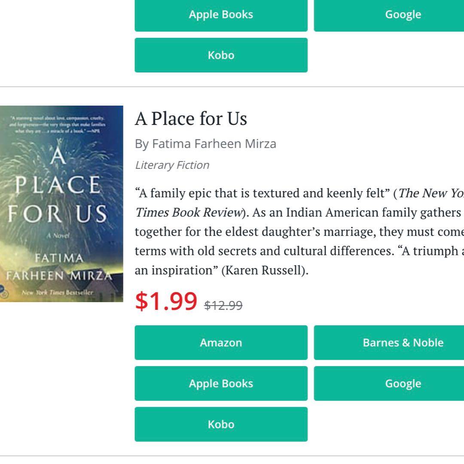Click New York Times Bestseller text on cover

tap(58, 293)
